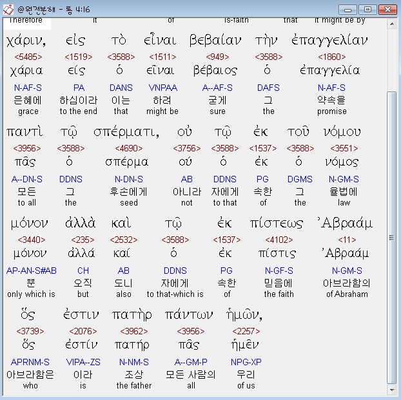Click the parsing code VIPA--ZS

[83, 362]
